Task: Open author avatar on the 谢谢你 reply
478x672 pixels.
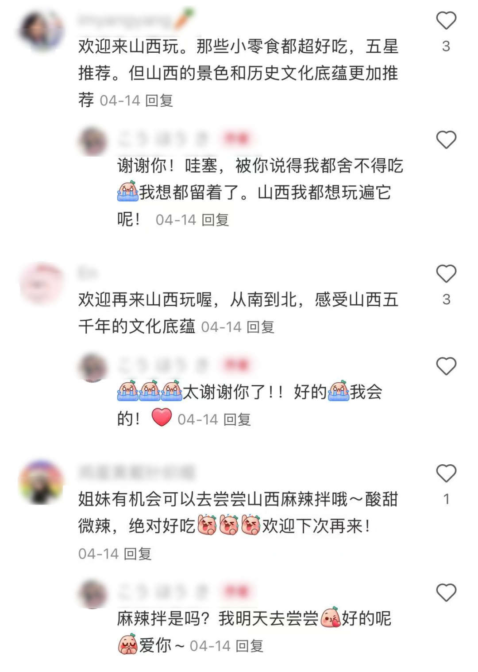Action: pos(93,141)
